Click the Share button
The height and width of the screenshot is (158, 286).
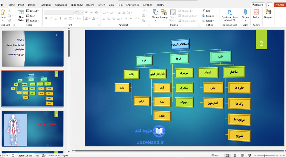[280, 5]
